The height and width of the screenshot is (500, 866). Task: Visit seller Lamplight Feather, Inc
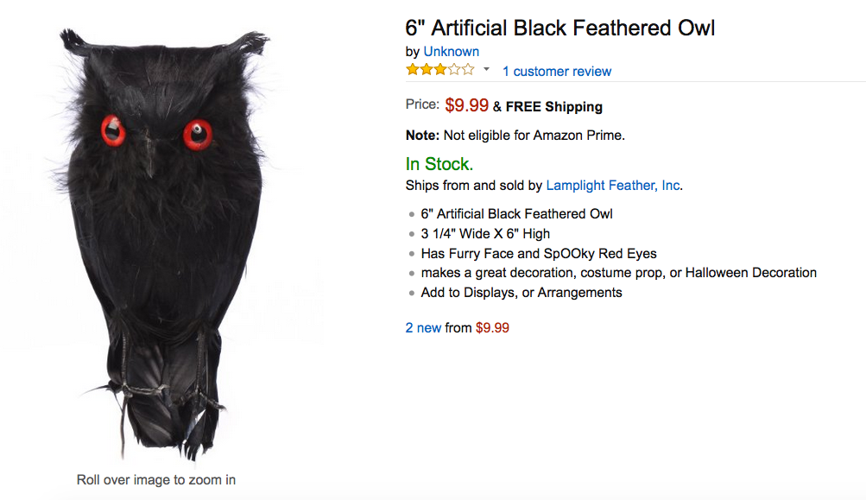point(613,185)
